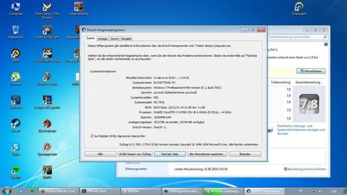
Task: Click the 16384MB RAM value
Action: 162,117
